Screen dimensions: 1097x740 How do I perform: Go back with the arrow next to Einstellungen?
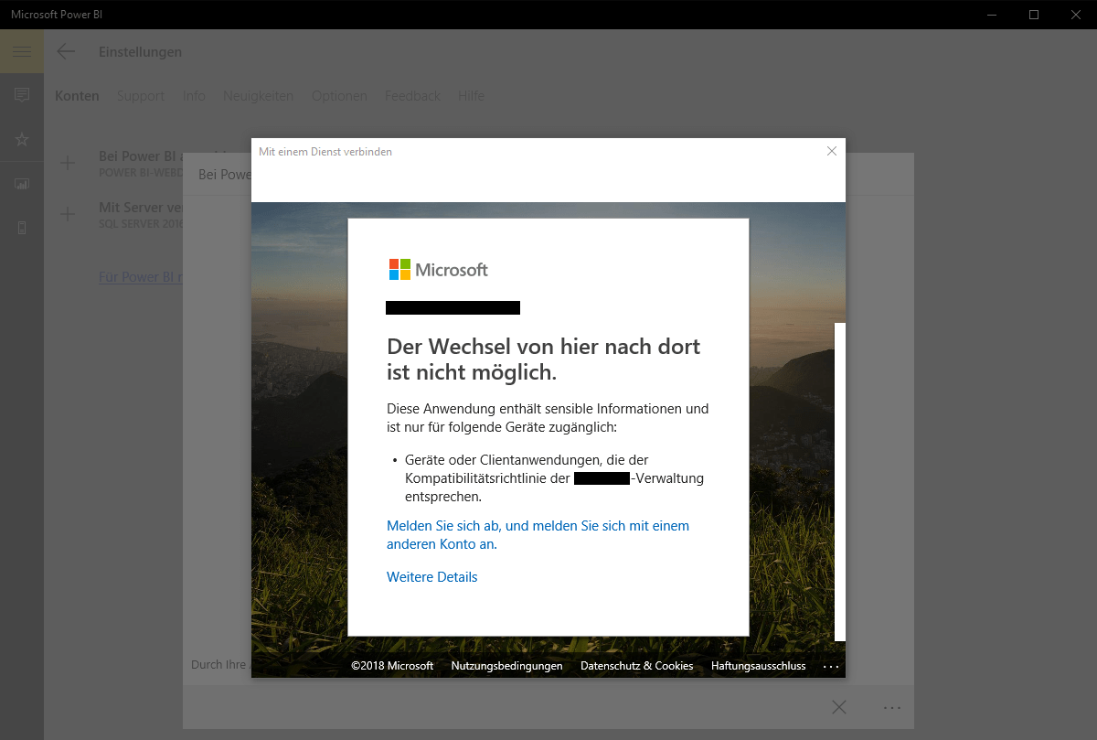click(x=66, y=51)
